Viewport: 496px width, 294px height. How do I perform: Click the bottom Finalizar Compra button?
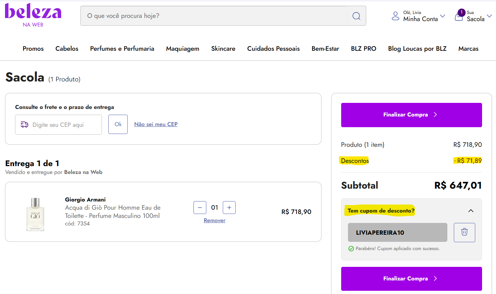412,279
